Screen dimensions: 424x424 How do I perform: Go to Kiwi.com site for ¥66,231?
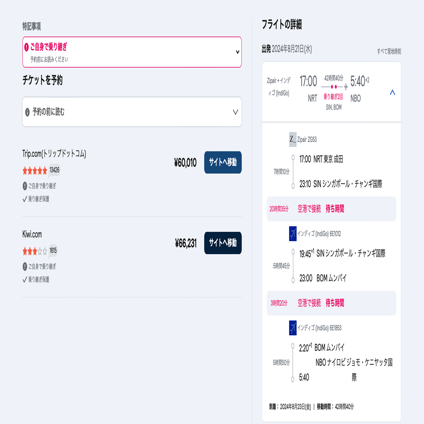223,243
